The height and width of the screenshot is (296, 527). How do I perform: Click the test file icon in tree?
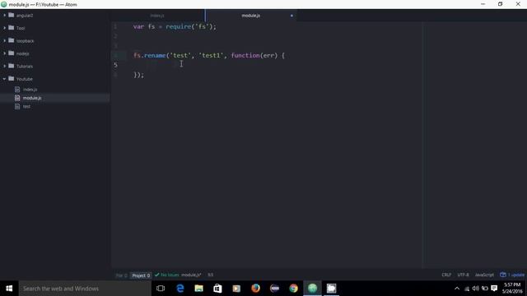coord(17,106)
